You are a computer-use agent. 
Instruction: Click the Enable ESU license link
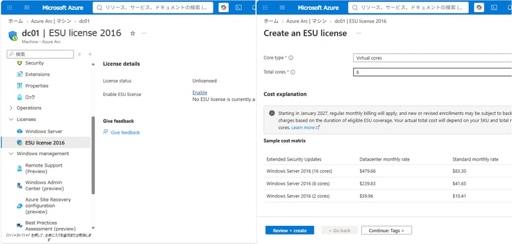tap(199, 93)
